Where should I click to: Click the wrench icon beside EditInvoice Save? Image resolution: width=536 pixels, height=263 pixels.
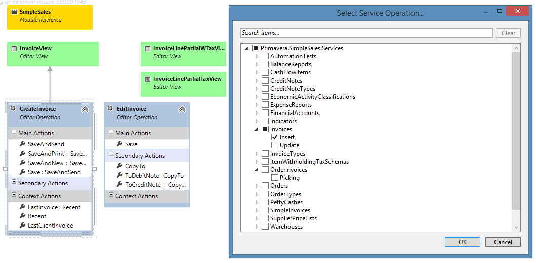(x=119, y=144)
